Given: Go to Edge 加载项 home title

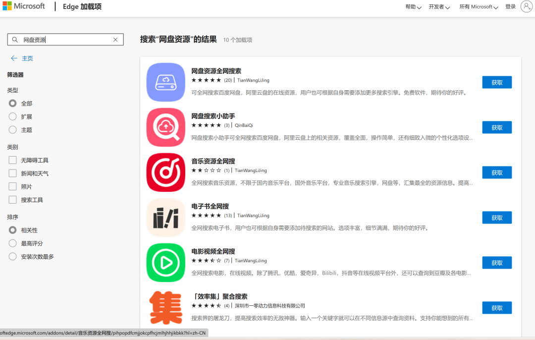Looking at the screenshot, I should click(82, 6).
